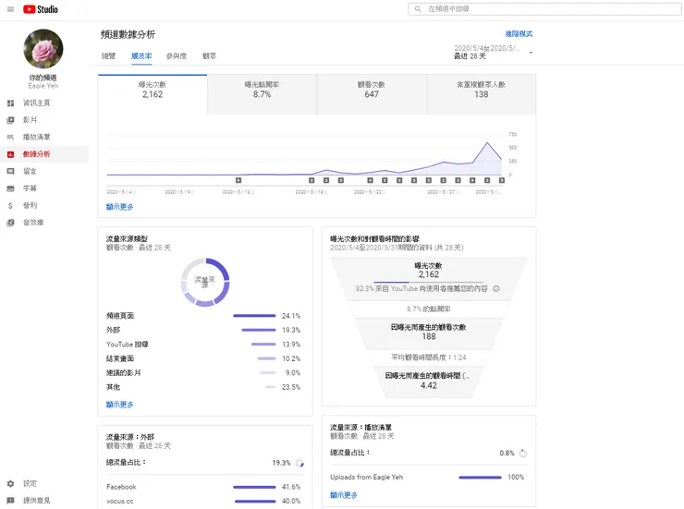The height and width of the screenshot is (509, 684).
Task: Click the funnel 曝光次數 2,162 section
Action: click(429, 278)
